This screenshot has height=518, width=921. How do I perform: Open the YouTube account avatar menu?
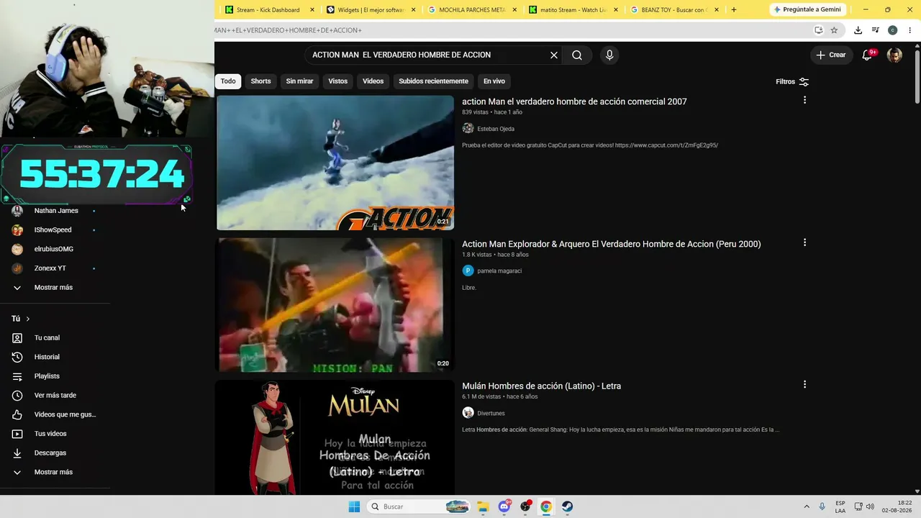click(x=894, y=55)
